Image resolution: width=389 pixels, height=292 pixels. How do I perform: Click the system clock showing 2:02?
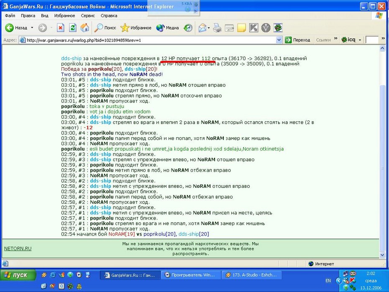click(371, 274)
